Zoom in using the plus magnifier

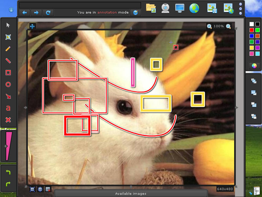[209, 26]
